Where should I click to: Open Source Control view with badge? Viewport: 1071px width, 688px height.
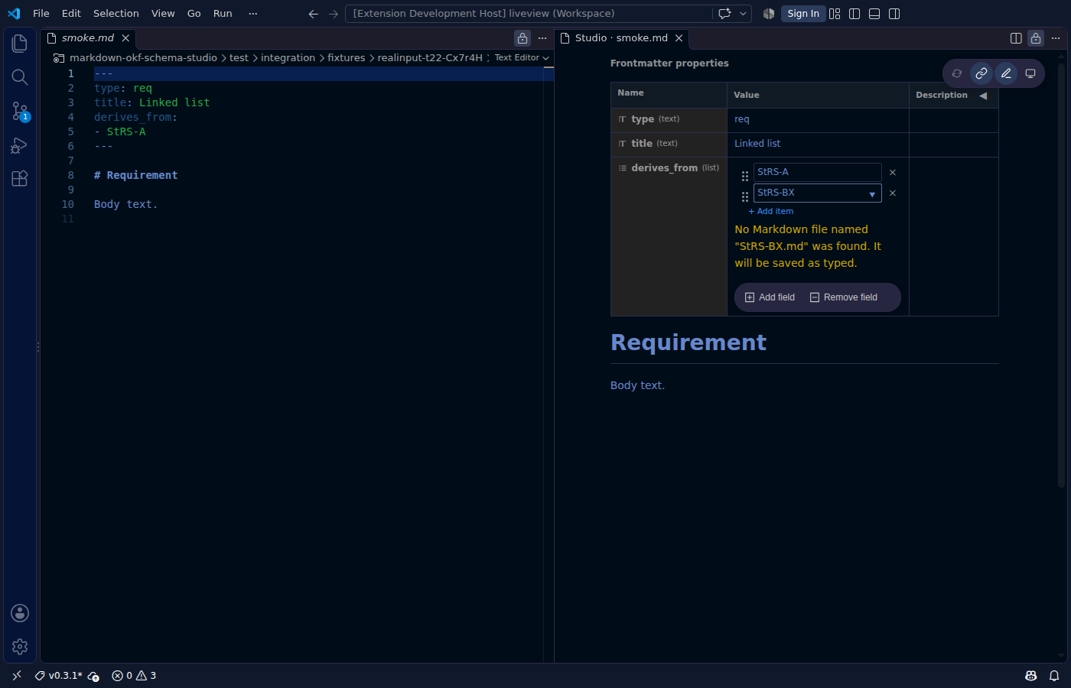pos(20,111)
